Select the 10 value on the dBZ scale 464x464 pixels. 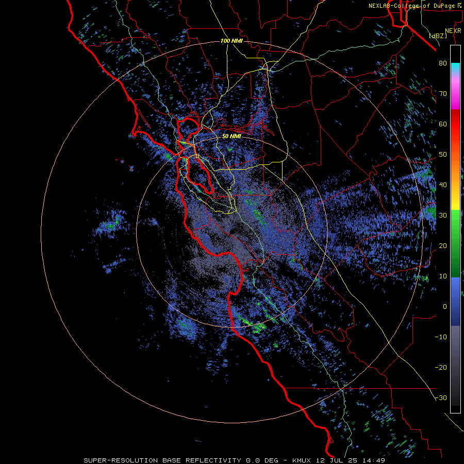pos(443,276)
